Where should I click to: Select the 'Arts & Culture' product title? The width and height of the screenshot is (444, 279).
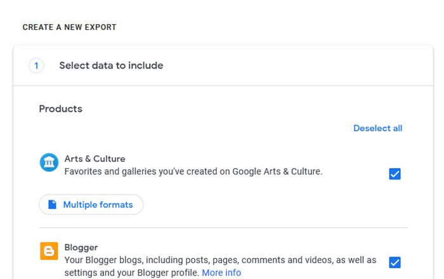coord(95,159)
